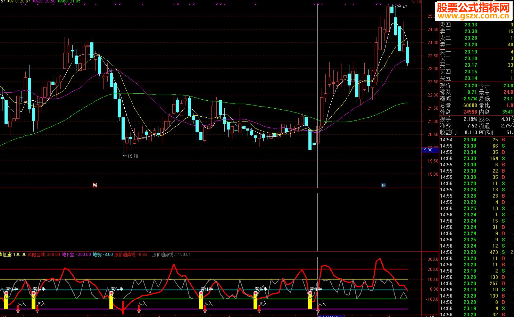Click the 300.0 indicator scale label
The width and height of the screenshot is (514, 317).
[x=433, y=259]
